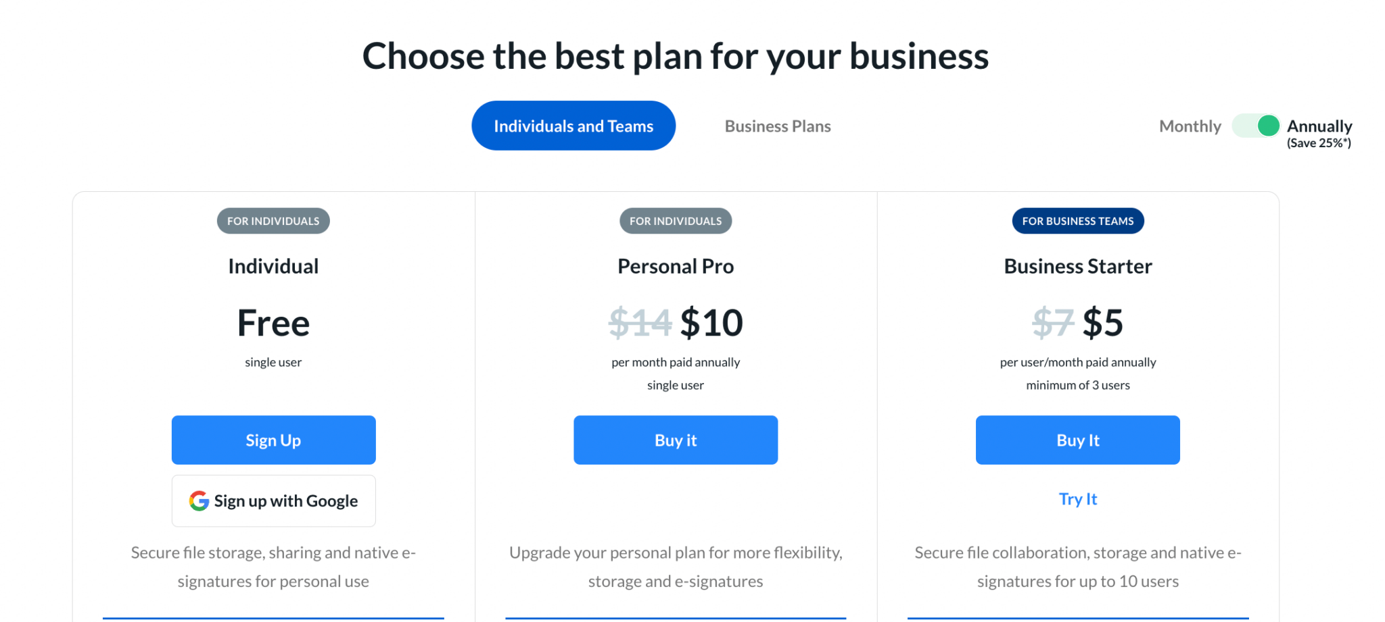This screenshot has height=622, width=1385.
Task: Click the FOR INDIVIDUALS badge on Personal Pro
Action: 675,221
